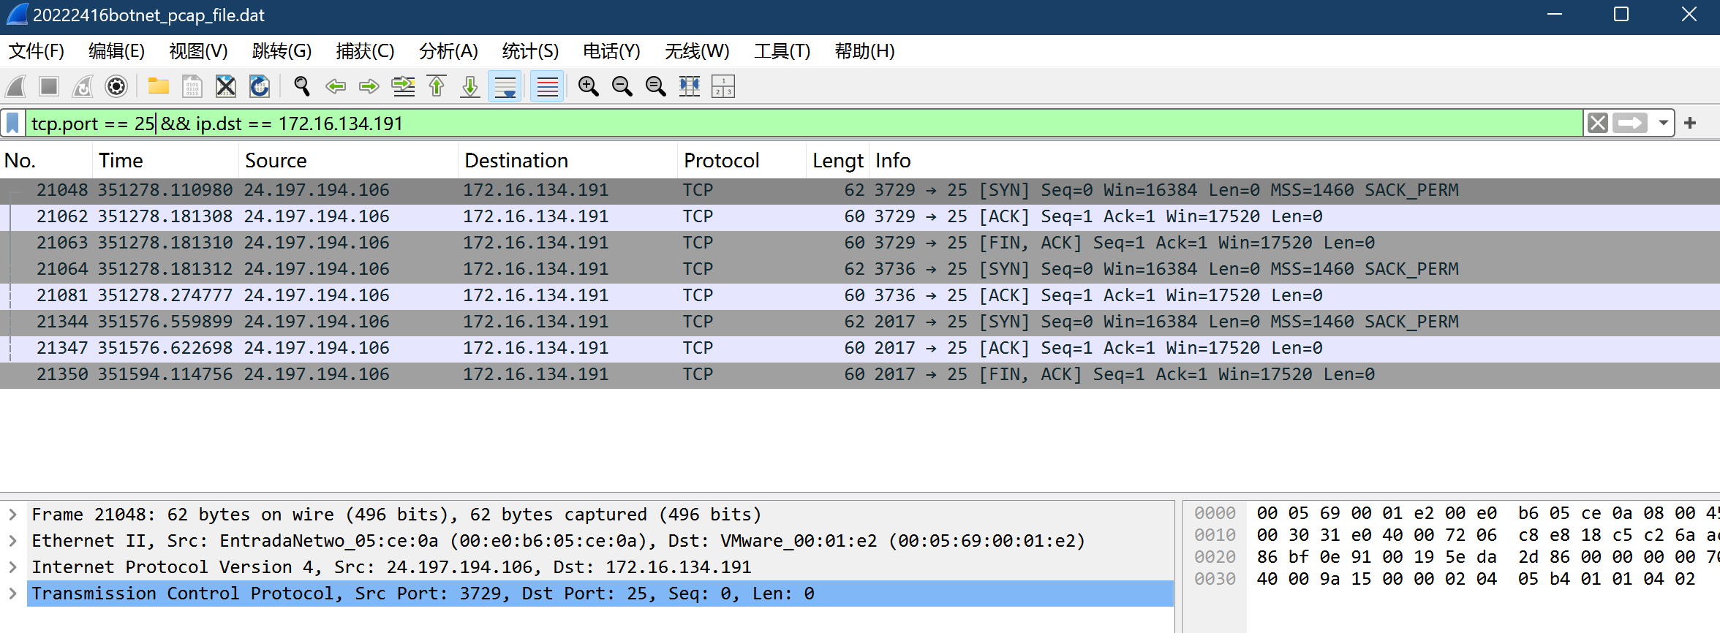Open the 统计(S) menu
The height and width of the screenshot is (633, 1720).
[530, 51]
